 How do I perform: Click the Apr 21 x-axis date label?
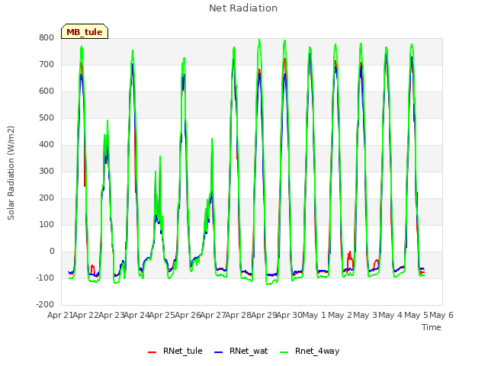(x=59, y=315)
